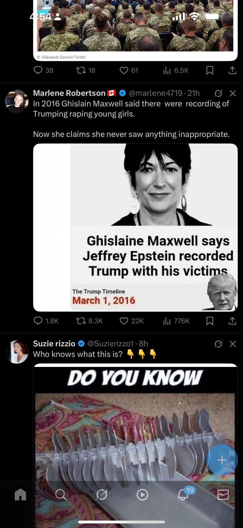Open Search tab in bottom navigation
The height and width of the screenshot is (528, 243).
61,494
